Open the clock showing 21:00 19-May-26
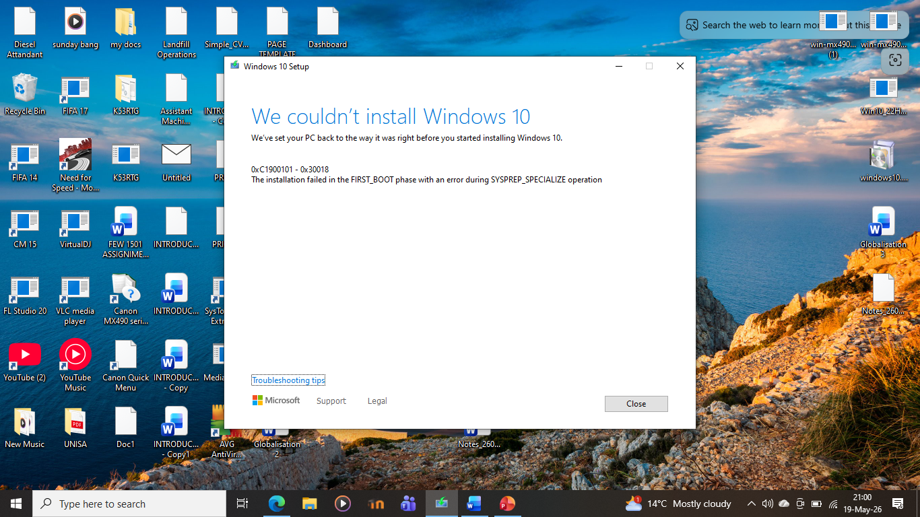This screenshot has height=517, width=920. pos(862,504)
